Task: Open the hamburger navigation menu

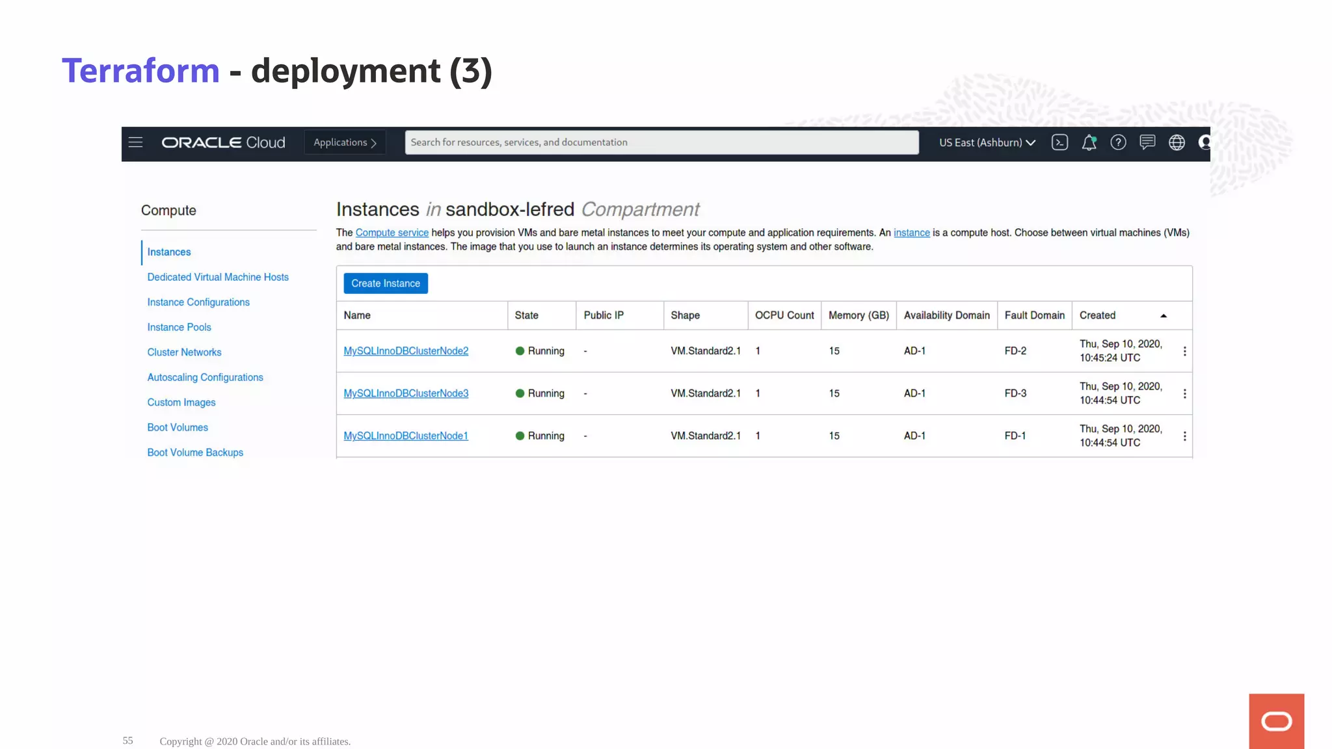Action: click(x=135, y=142)
